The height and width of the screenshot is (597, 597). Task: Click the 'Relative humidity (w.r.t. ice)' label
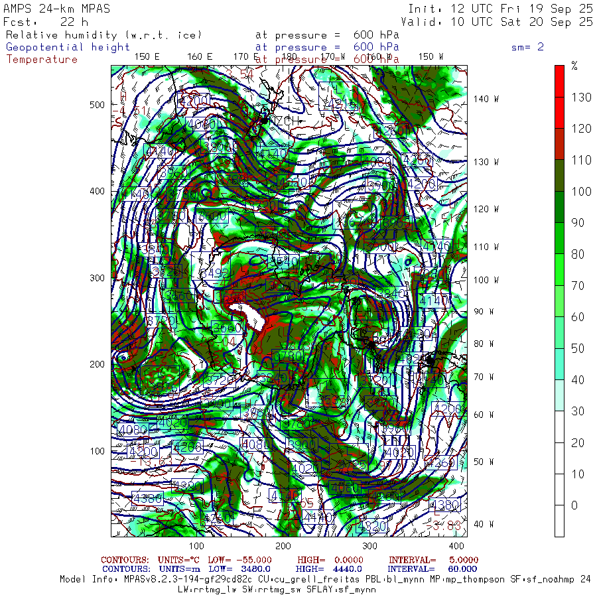click(x=103, y=35)
